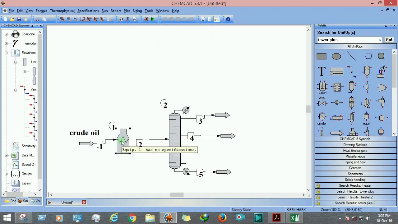This screenshot has height=224, width=398.
Task: Select the equil reactor unit op icon
Action: (x=366, y=119)
